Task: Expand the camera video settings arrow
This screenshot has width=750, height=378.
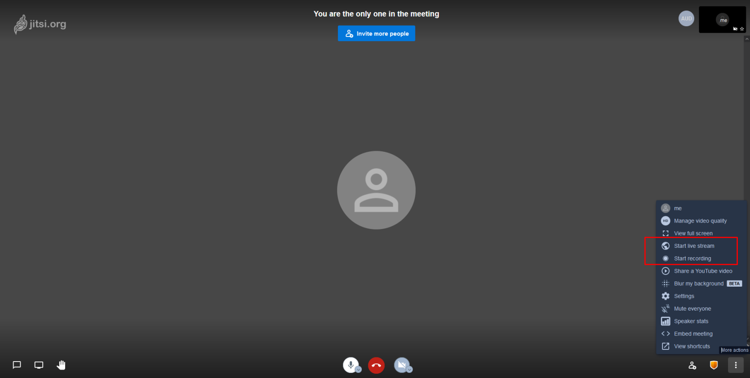Action: click(410, 370)
